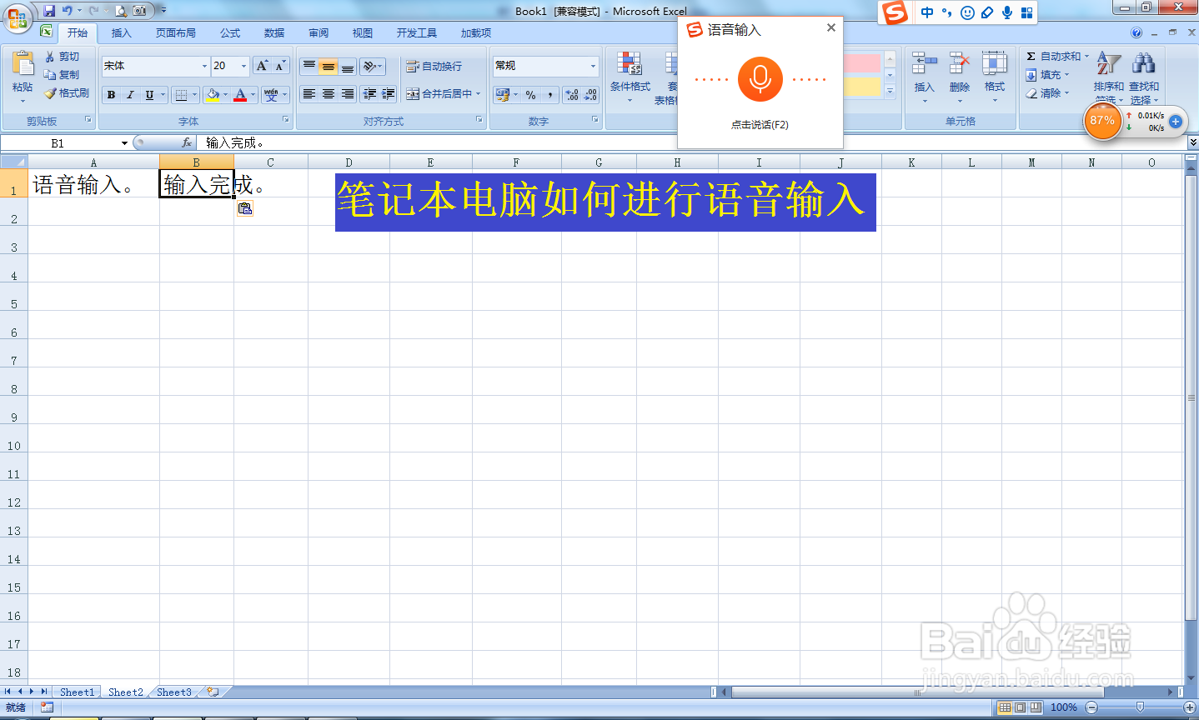Activate the 格式刷 format painter
The width and height of the screenshot is (1199, 720).
coord(67,93)
